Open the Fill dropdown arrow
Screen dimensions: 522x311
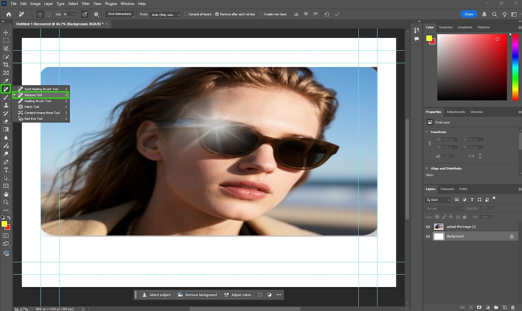(492, 217)
